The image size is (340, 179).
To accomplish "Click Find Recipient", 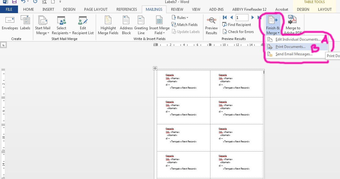I will coord(237,24).
